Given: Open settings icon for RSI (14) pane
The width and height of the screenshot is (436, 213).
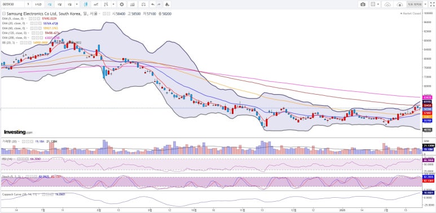Looking at the screenshot, I should pyautogui.click(x=23, y=159).
